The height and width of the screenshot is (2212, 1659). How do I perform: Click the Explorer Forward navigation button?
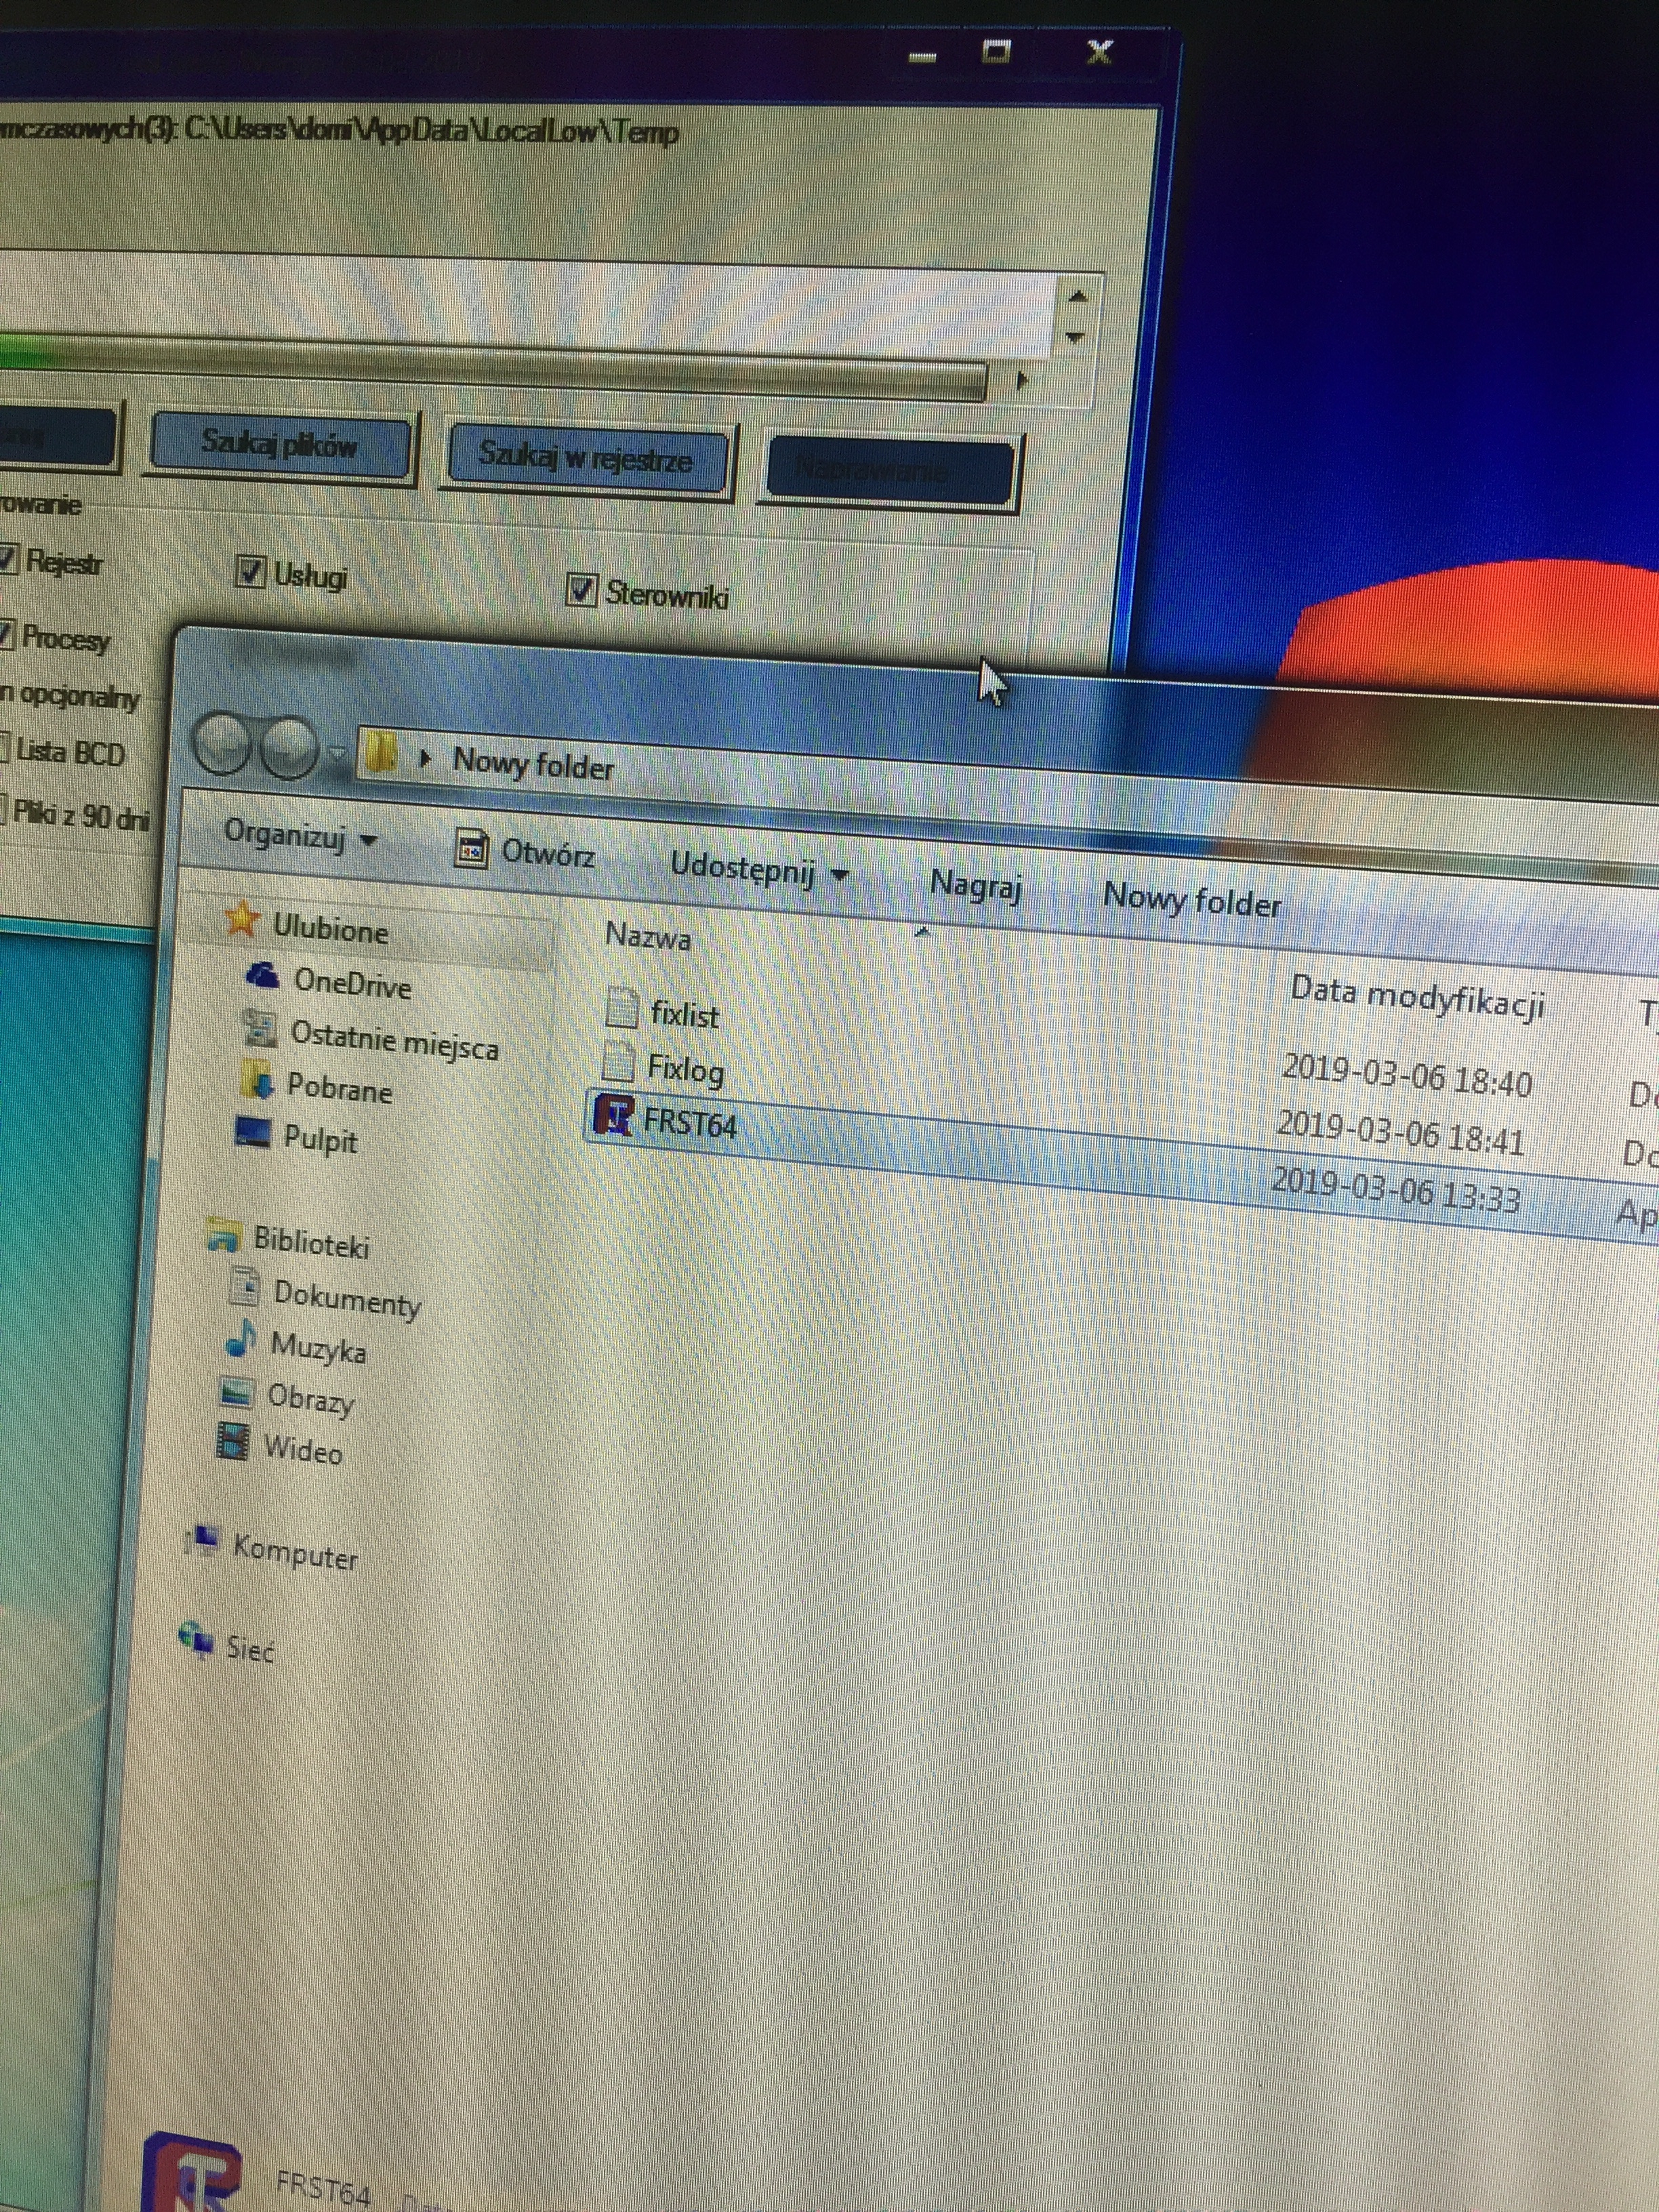(288, 748)
